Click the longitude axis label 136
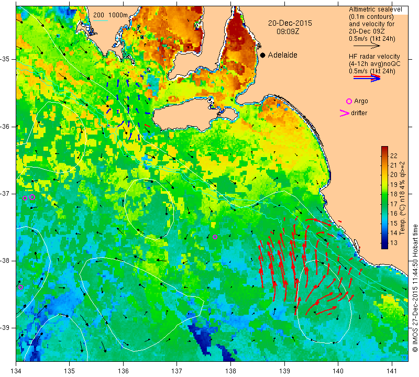The width and height of the screenshot is (419, 377). coord(123,371)
